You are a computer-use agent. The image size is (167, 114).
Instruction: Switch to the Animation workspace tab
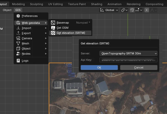point(114,4)
